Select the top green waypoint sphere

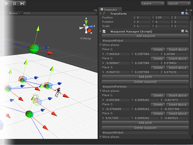(x=33, y=49)
